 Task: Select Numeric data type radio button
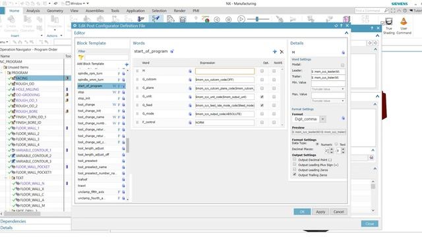[x=317, y=144]
